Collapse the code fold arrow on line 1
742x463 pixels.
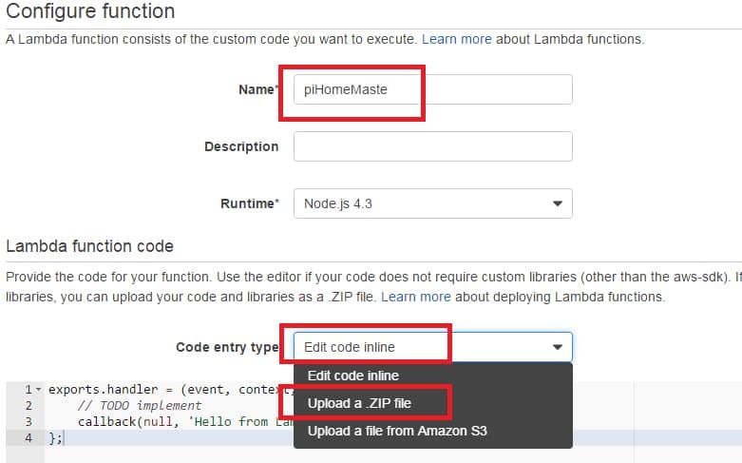tap(39, 389)
